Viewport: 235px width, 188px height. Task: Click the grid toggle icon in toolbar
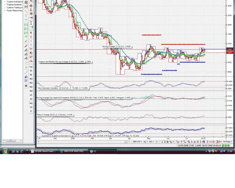point(168,142)
